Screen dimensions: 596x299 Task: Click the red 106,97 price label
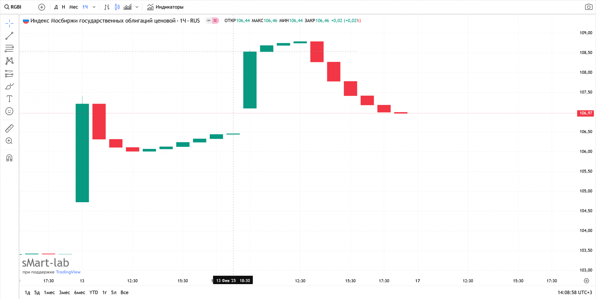coord(585,113)
